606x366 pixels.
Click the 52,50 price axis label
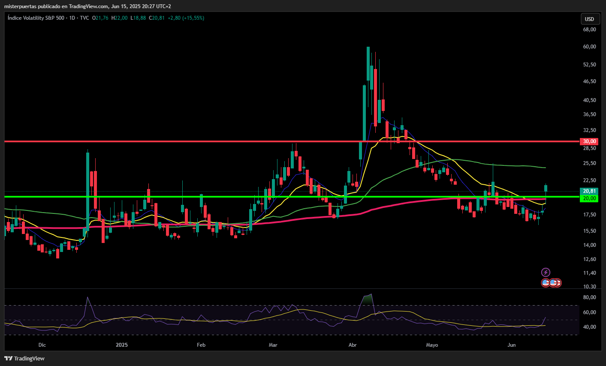pyautogui.click(x=590, y=65)
